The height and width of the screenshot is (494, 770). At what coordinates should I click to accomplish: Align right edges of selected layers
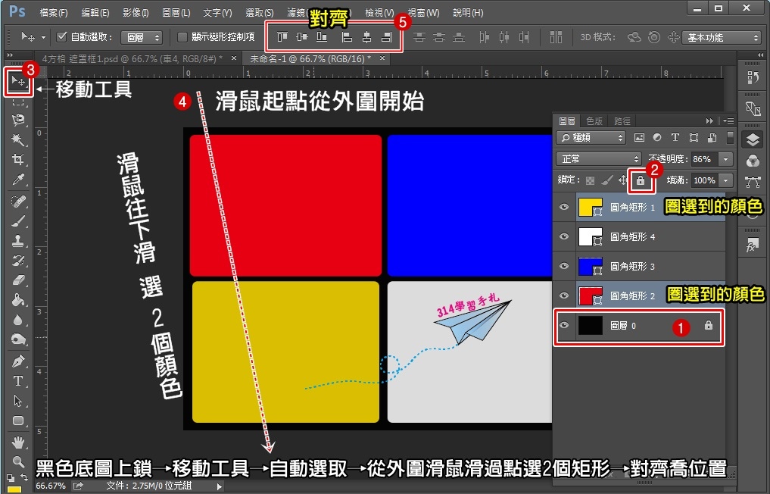click(x=387, y=37)
